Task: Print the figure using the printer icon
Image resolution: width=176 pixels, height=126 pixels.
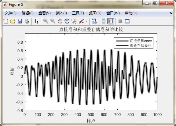Action: (27, 21)
